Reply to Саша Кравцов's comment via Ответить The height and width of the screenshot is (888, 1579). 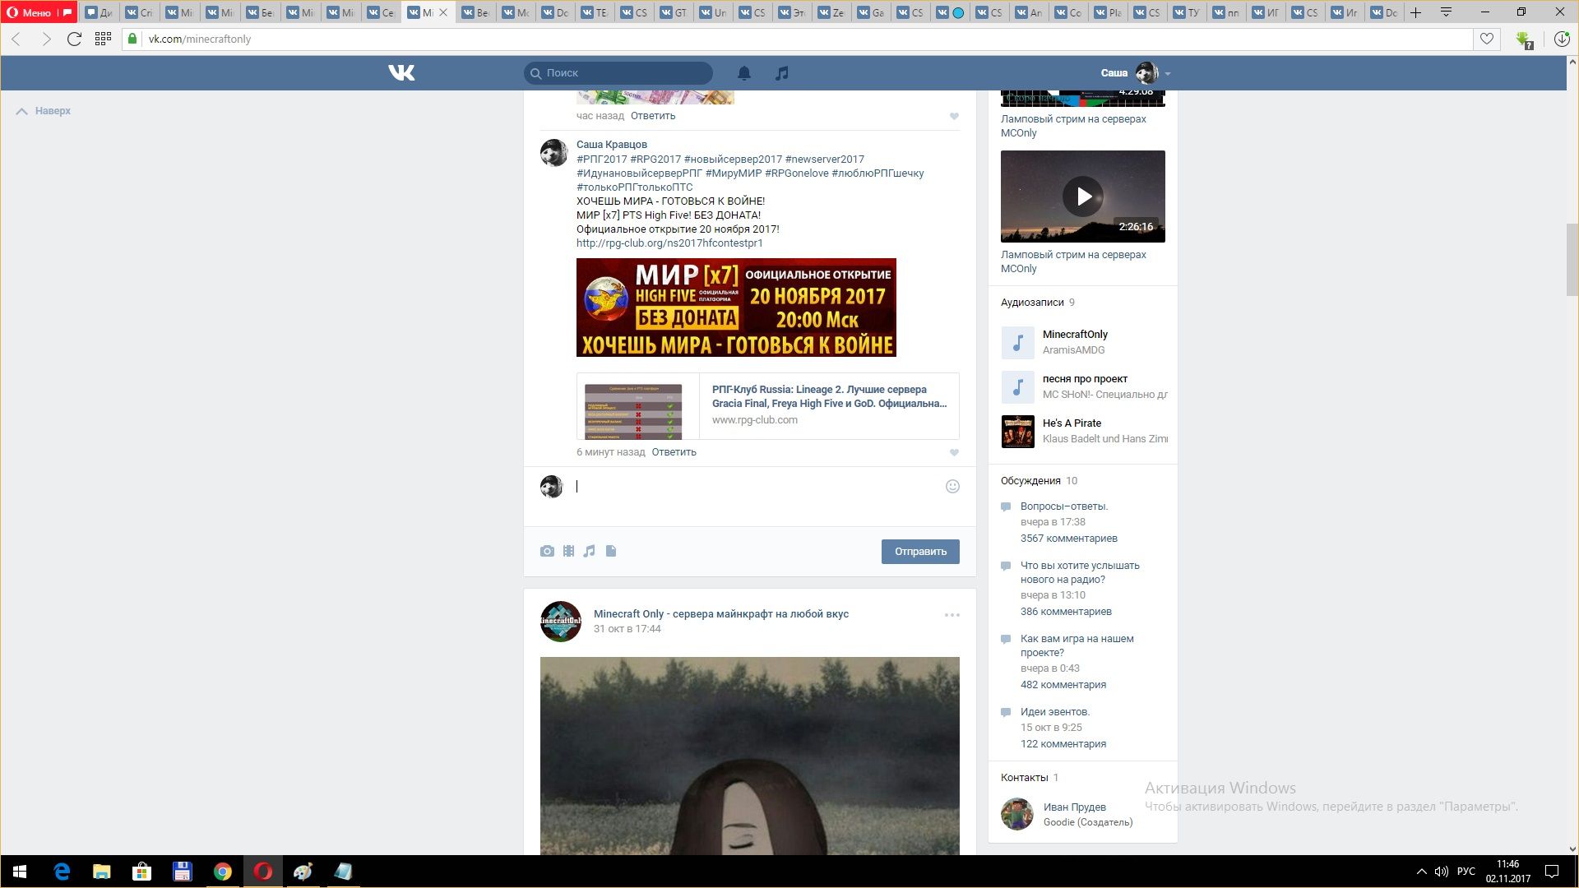pos(674,452)
